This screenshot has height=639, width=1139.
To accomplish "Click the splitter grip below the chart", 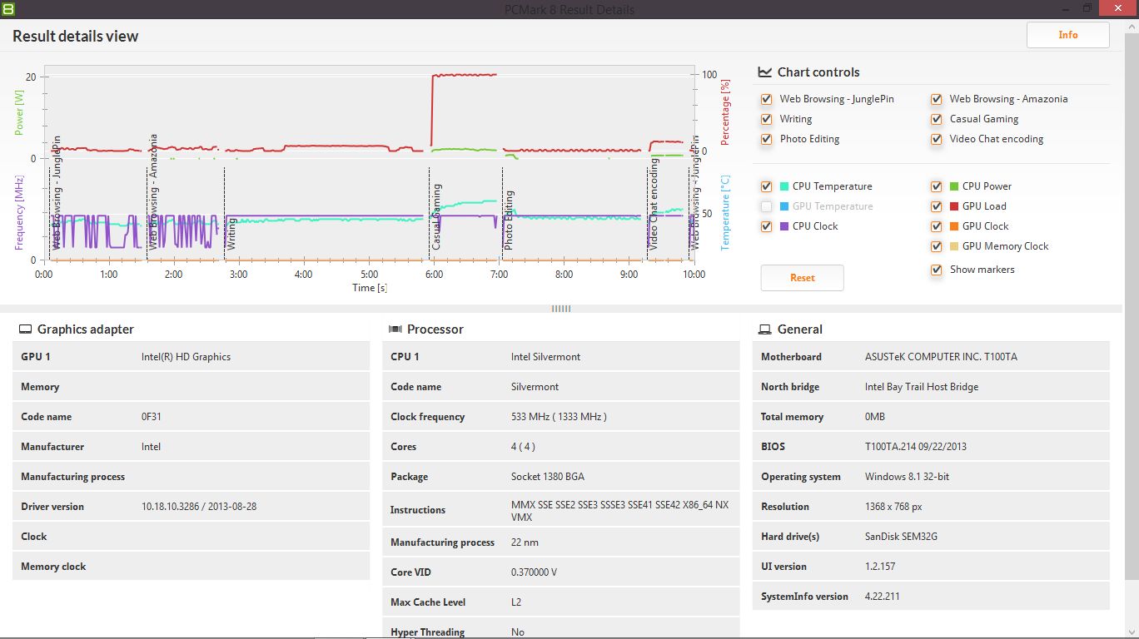I will 561,309.
